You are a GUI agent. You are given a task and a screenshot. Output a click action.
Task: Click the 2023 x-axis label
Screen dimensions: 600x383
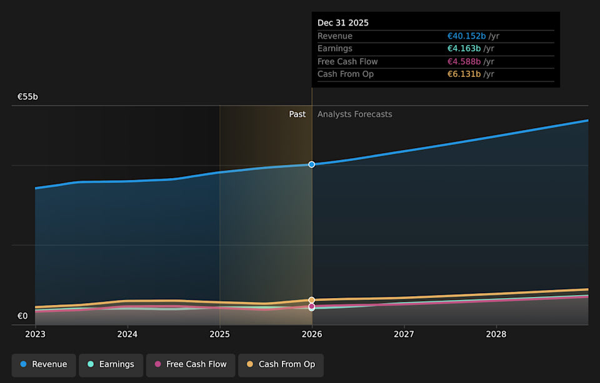(x=35, y=334)
